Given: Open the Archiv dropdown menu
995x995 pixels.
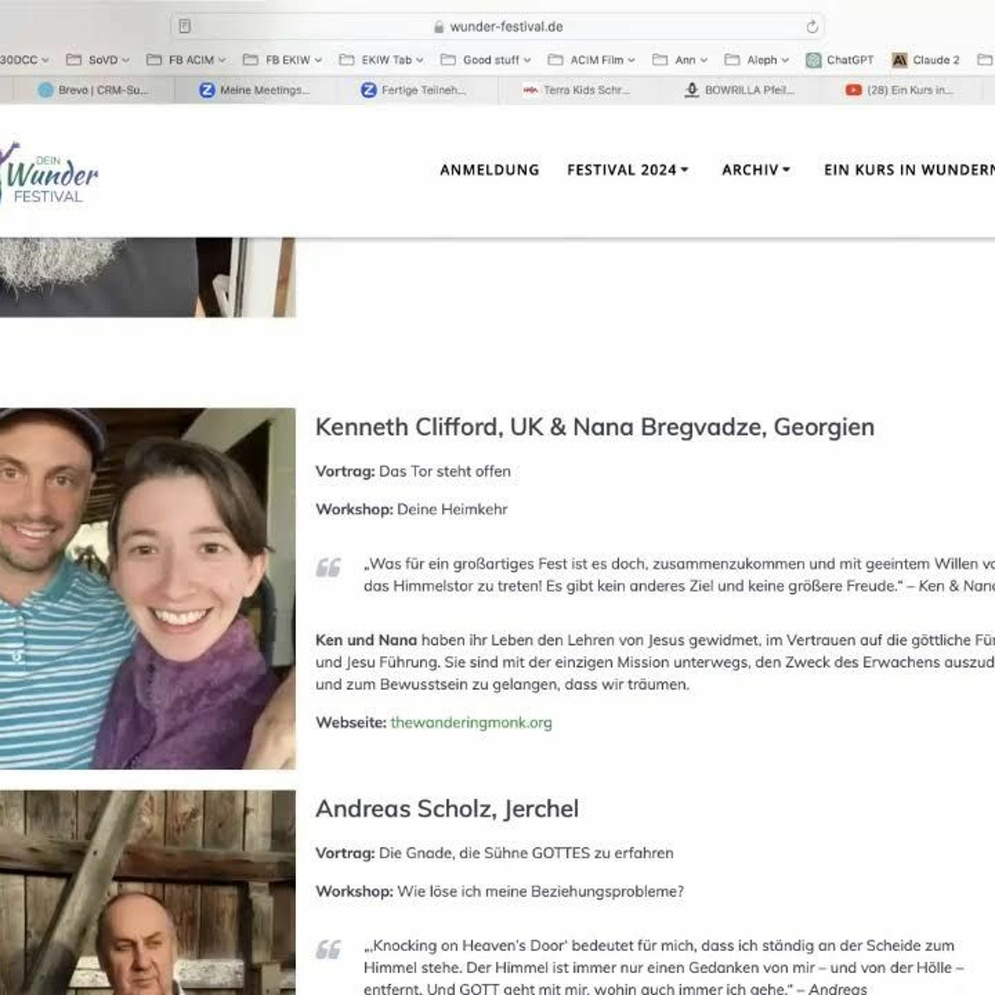Looking at the screenshot, I should pos(756,169).
